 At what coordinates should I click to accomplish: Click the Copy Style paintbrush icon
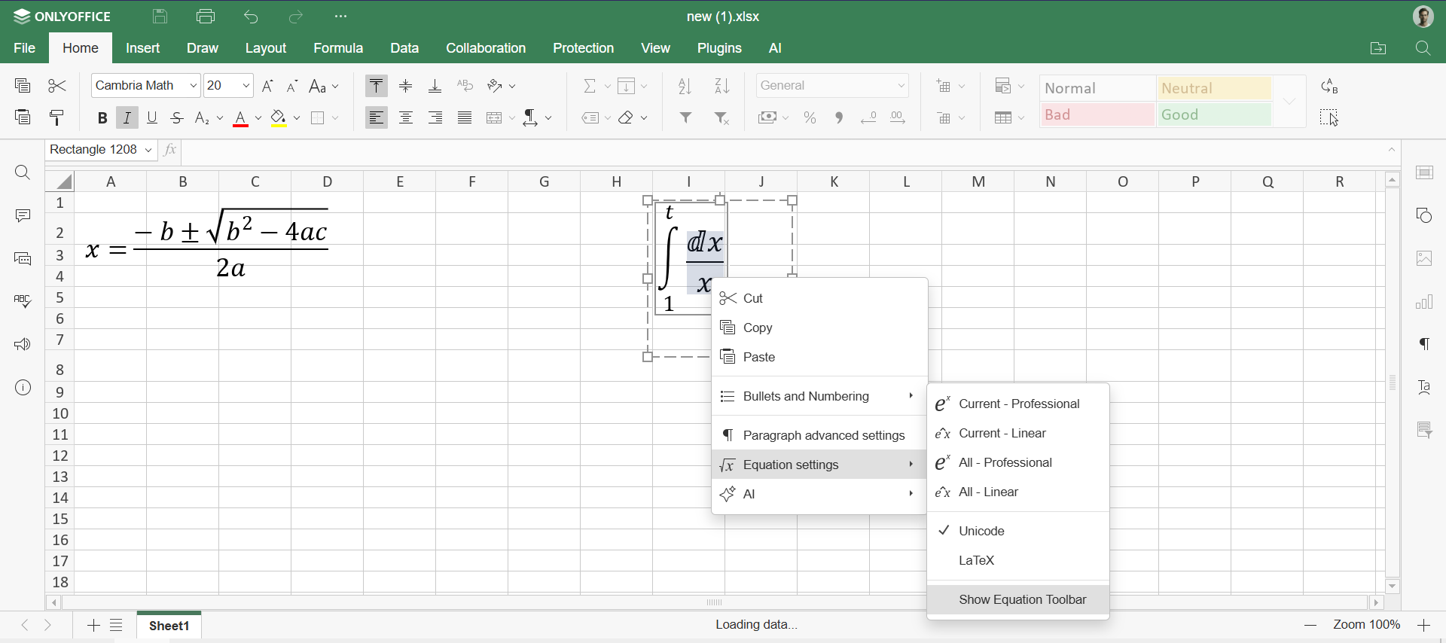coord(57,118)
